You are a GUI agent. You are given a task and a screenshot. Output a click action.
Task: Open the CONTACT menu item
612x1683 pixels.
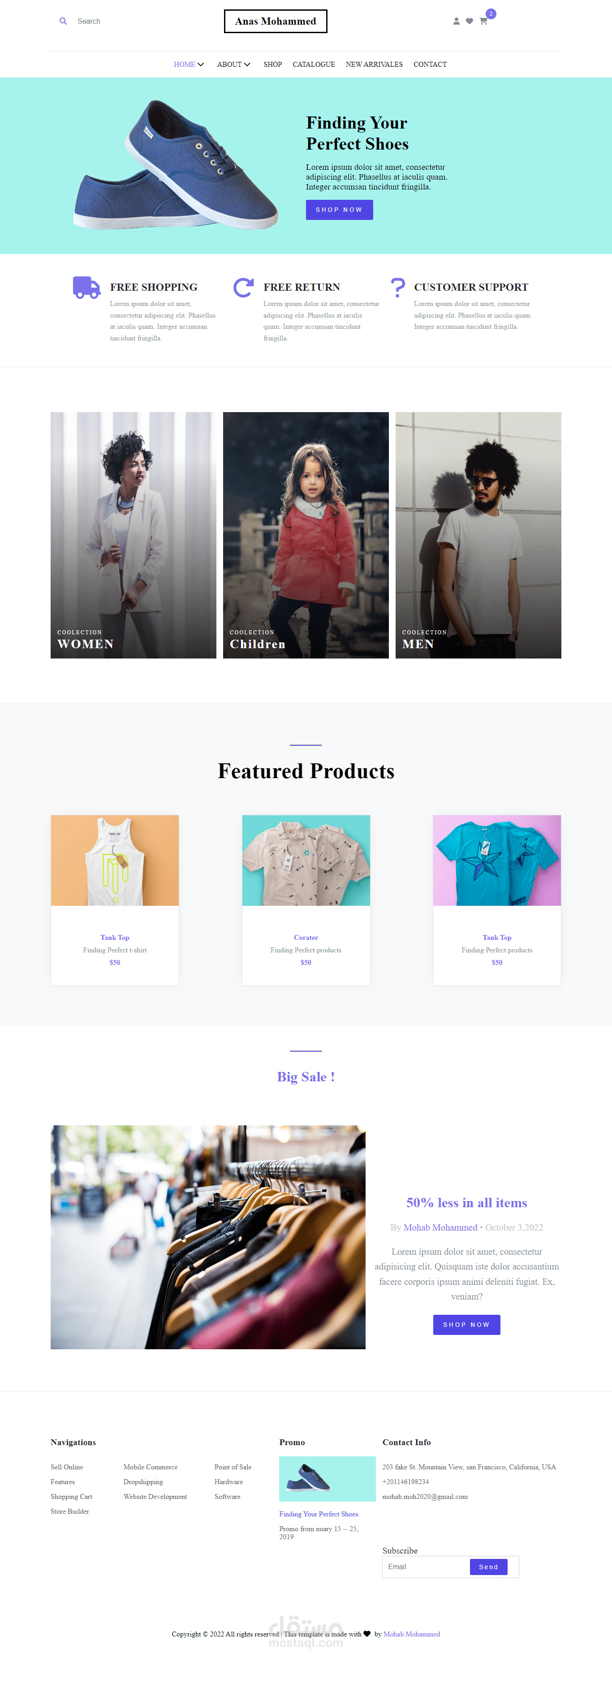click(x=430, y=64)
